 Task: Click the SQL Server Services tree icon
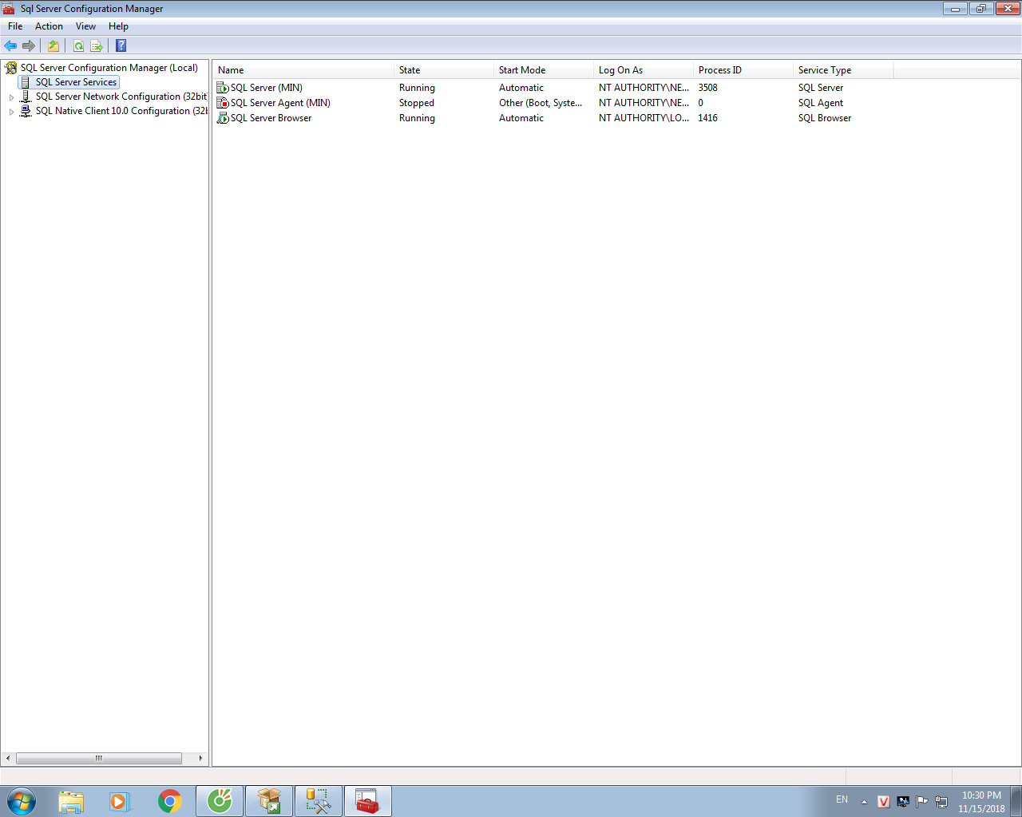(x=26, y=82)
